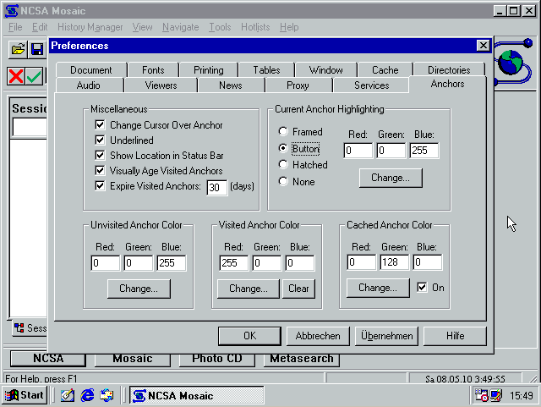
Task: Click Change for Visited Anchor Color
Action: coord(248,289)
